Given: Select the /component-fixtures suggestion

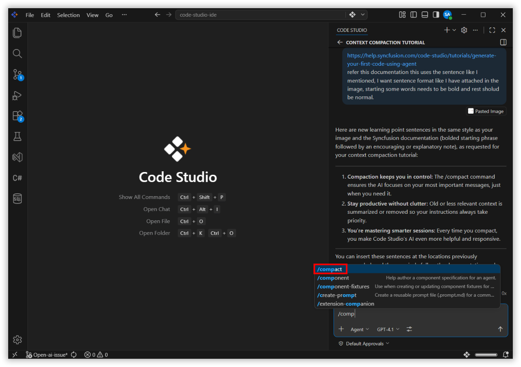Looking at the screenshot, I should [x=407, y=286].
